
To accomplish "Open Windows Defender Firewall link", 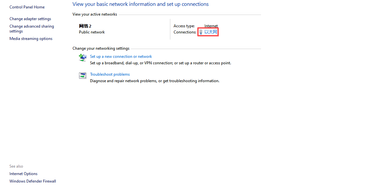I will (x=33, y=181).
